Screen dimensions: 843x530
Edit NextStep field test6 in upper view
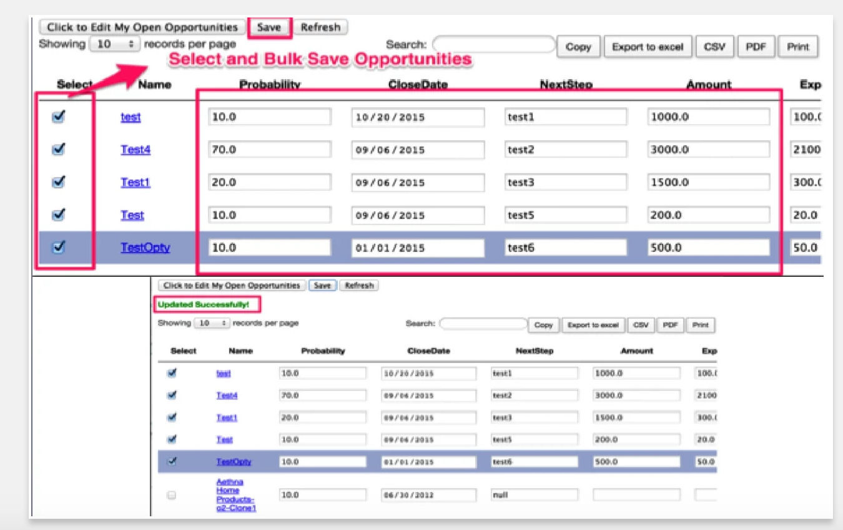coord(566,248)
